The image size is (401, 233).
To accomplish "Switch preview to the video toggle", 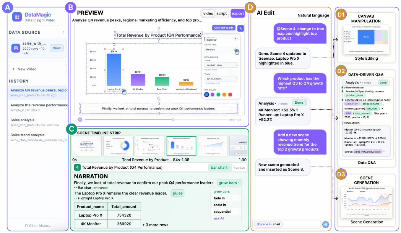I will 208,13.
